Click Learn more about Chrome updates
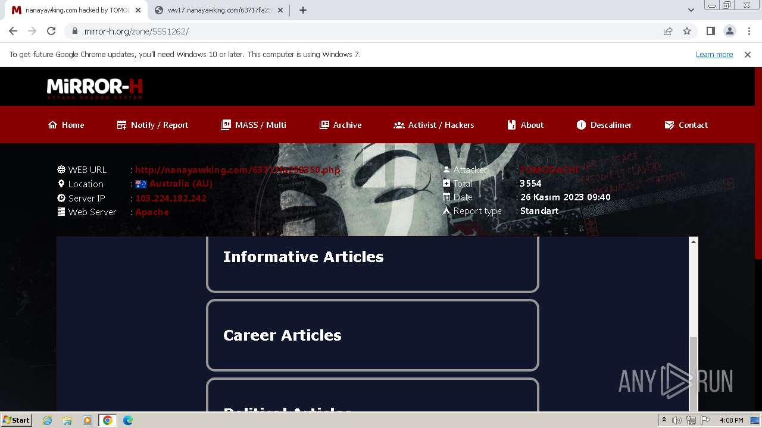The width and height of the screenshot is (762, 428). click(x=714, y=54)
